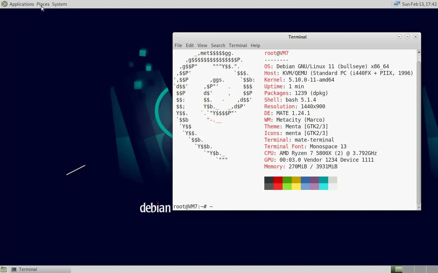This screenshot has height=273, width=438.
Task: Open the File menu in Terminal
Action: click(x=178, y=45)
